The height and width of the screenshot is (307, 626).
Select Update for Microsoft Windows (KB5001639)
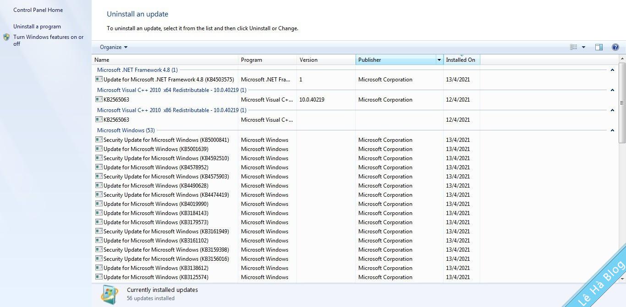point(156,149)
